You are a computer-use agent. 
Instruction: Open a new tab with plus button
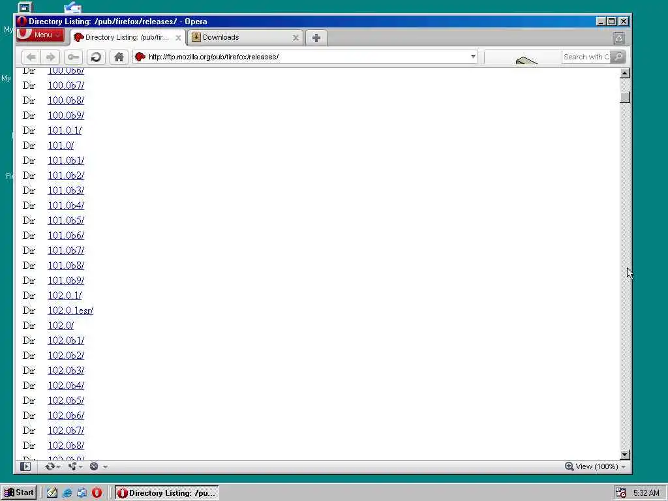[x=316, y=38]
